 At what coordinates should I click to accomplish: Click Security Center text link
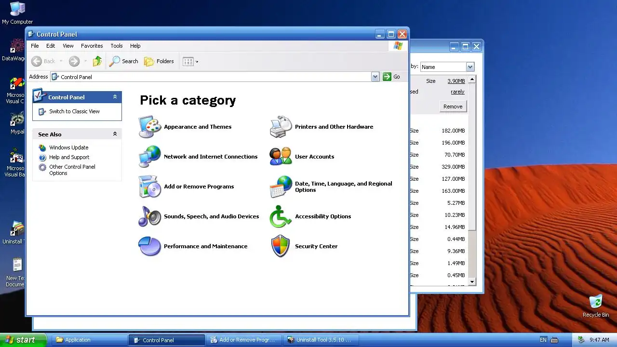[x=316, y=246]
